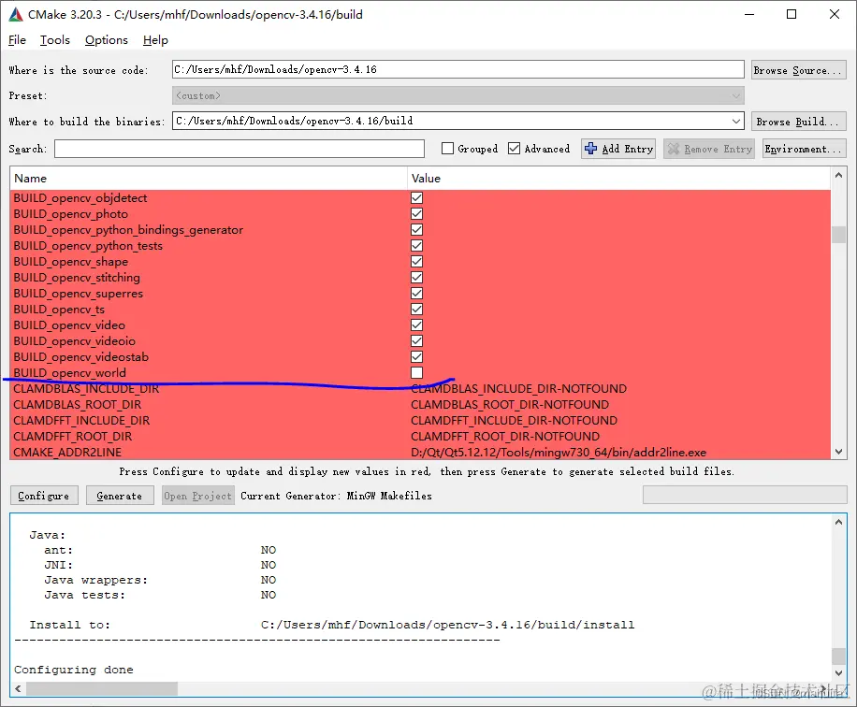The image size is (857, 707).
Task: Select the CLAMDBLAS_INCLUDE_DIR entry name
Action: (x=86, y=388)
